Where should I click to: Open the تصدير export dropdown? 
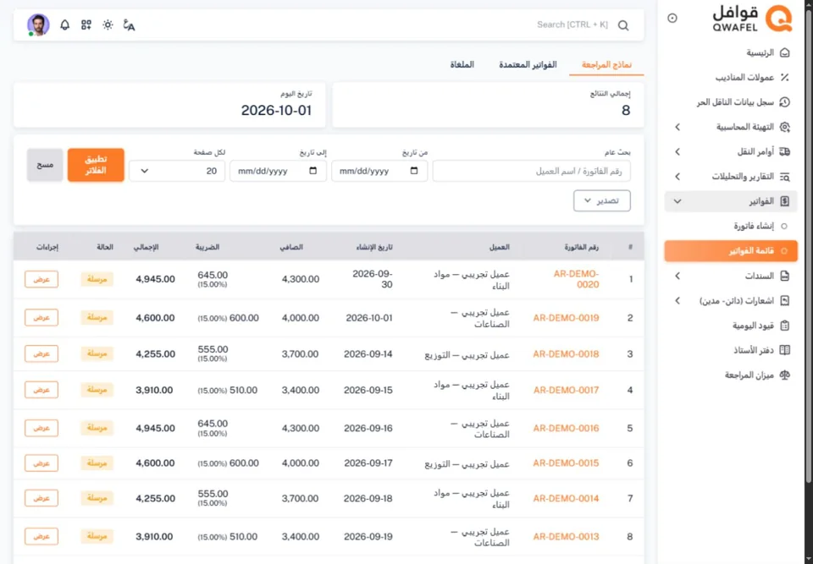tap(602, 201)
